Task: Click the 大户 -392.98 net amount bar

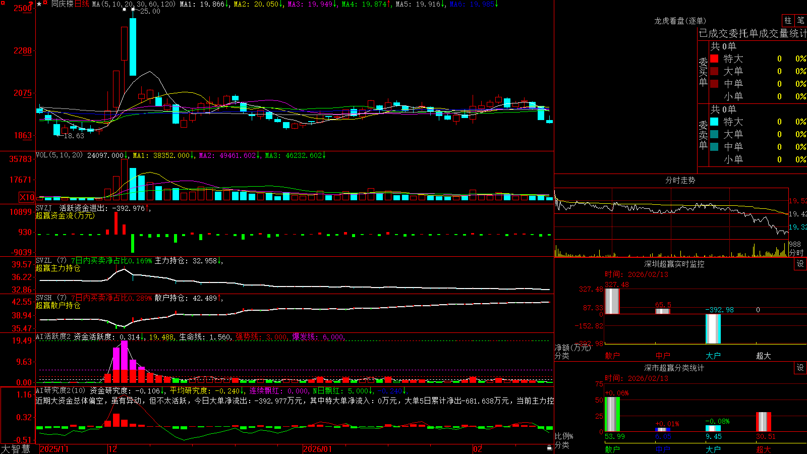Action: tap(713, 329)
